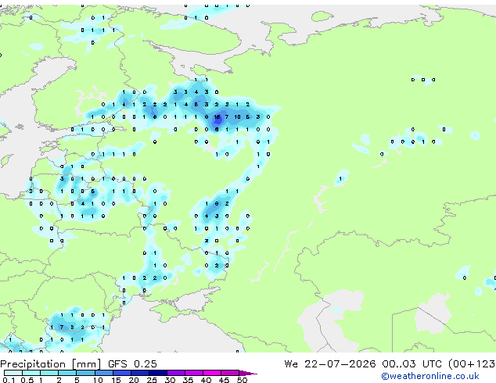Select the 2–5 mm legend color swatch
The height and width of the screenshot is (383, 496).
point(67,373)
